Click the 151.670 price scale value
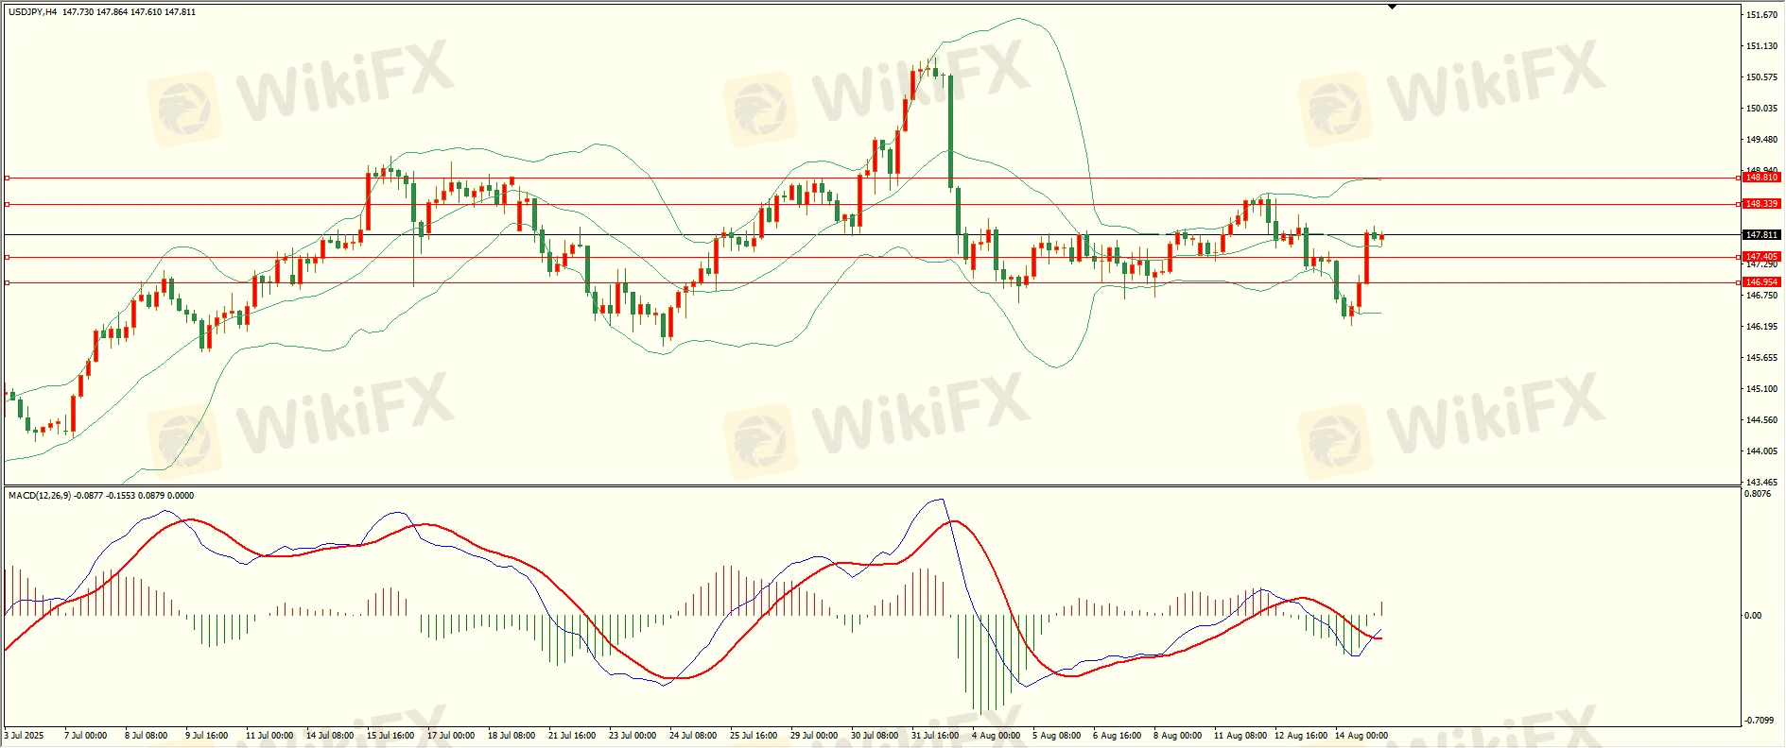This screenshot has width=1786, height=748. pos(1761,15)
